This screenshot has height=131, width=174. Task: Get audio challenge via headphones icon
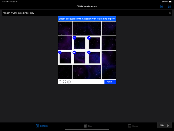tap(65, 82)
